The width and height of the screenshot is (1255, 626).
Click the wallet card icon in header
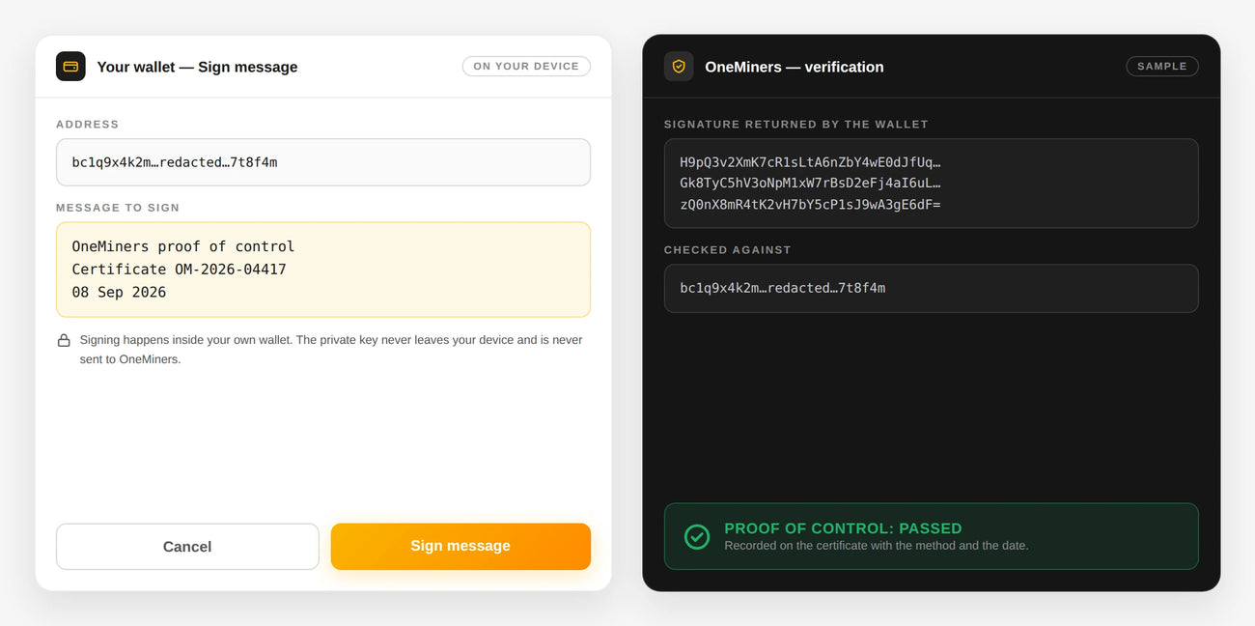point(70,67)
